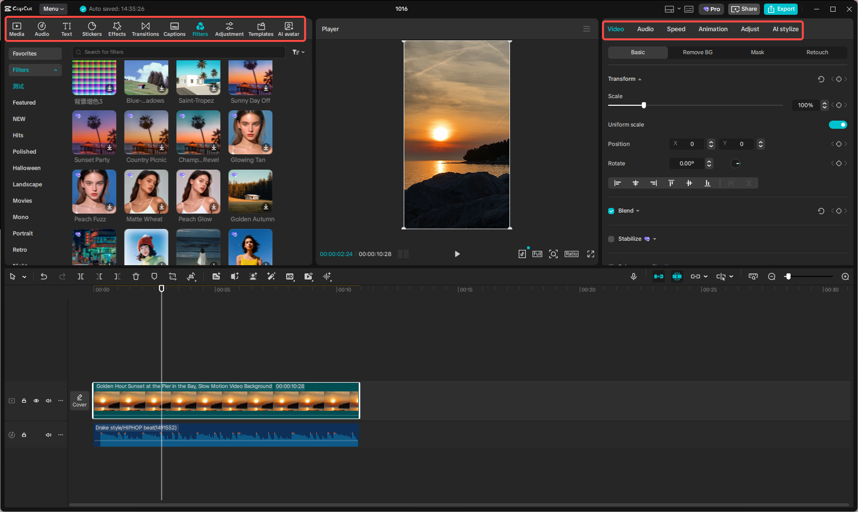Switch to the Audio settings tab
Viewport: 858px width, 512px height.
645,29
